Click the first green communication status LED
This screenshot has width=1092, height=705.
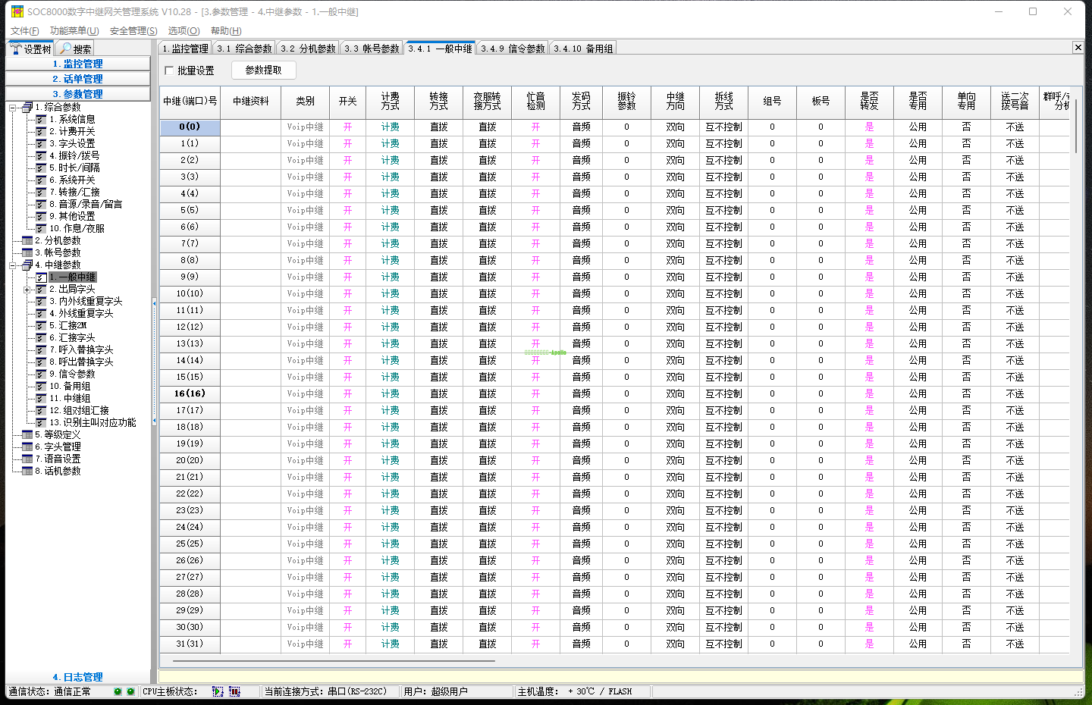pyautogui.click(x=118, y=691)
